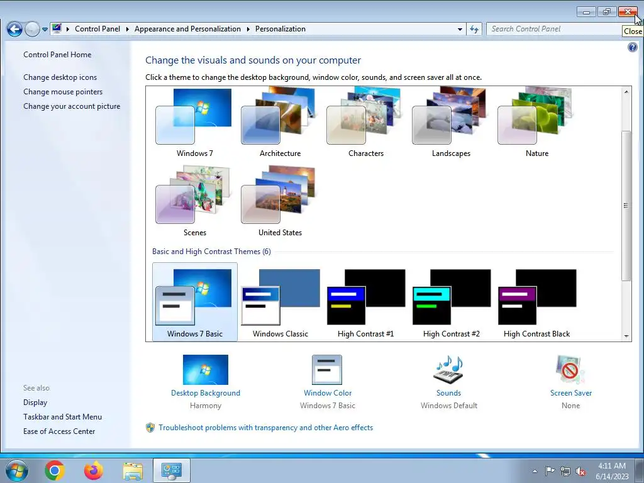Image resolution: width=644 pixels, height=483 pixels.
Task: Click the Control Panel icon in address bar
Action: point(57,29)
